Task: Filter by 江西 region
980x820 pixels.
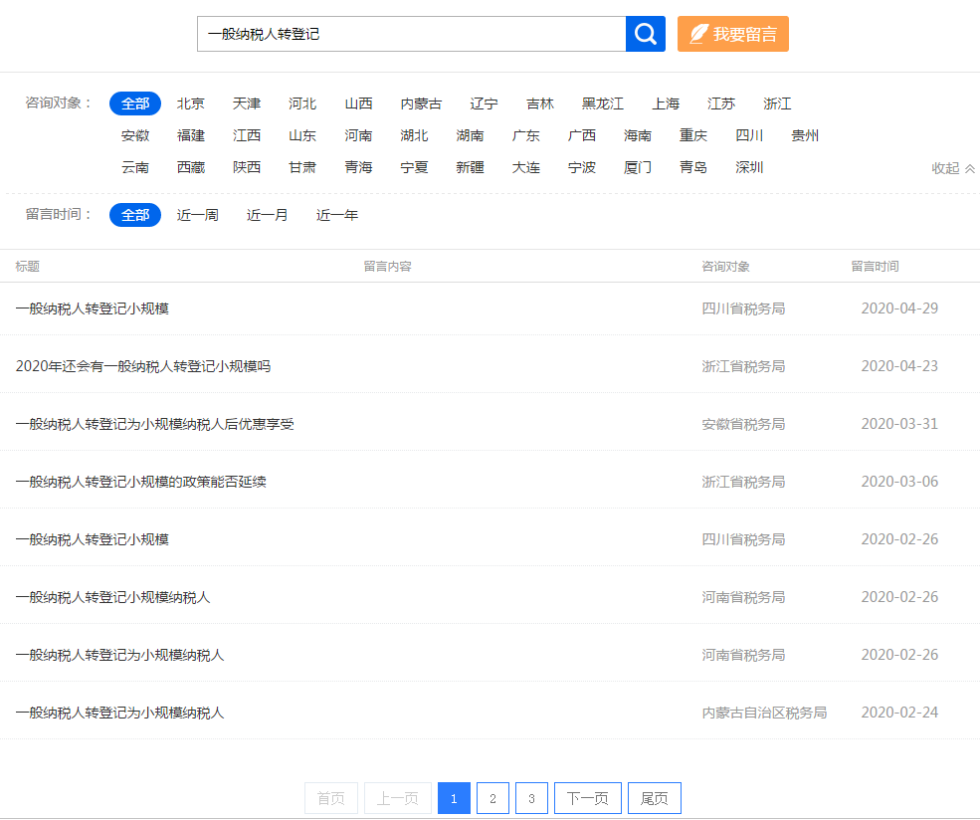Action: click(x=247, y=135)
